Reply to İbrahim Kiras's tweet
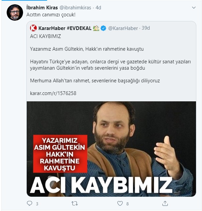This screenshot has width=202, height=211. [29, 203]
